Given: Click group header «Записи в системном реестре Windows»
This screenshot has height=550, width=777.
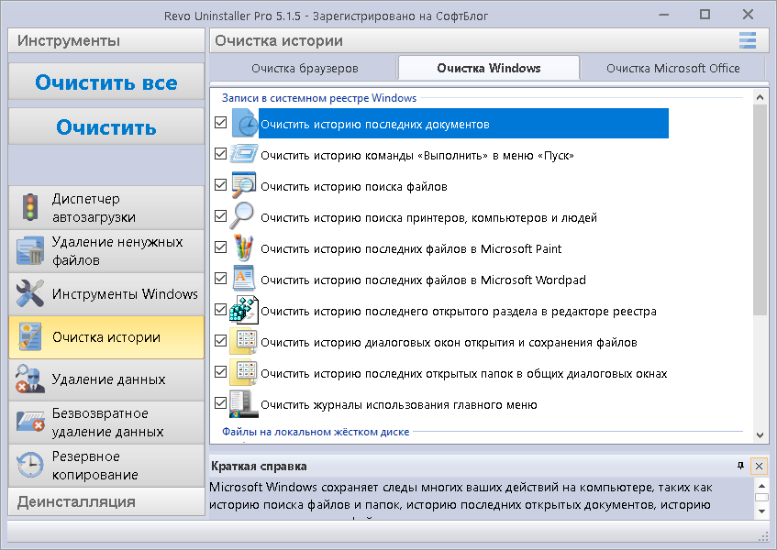Looking at the screenshot, I should [319, 98].
